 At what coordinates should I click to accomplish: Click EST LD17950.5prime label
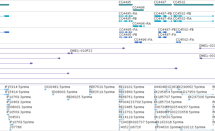tap(194, 92)
